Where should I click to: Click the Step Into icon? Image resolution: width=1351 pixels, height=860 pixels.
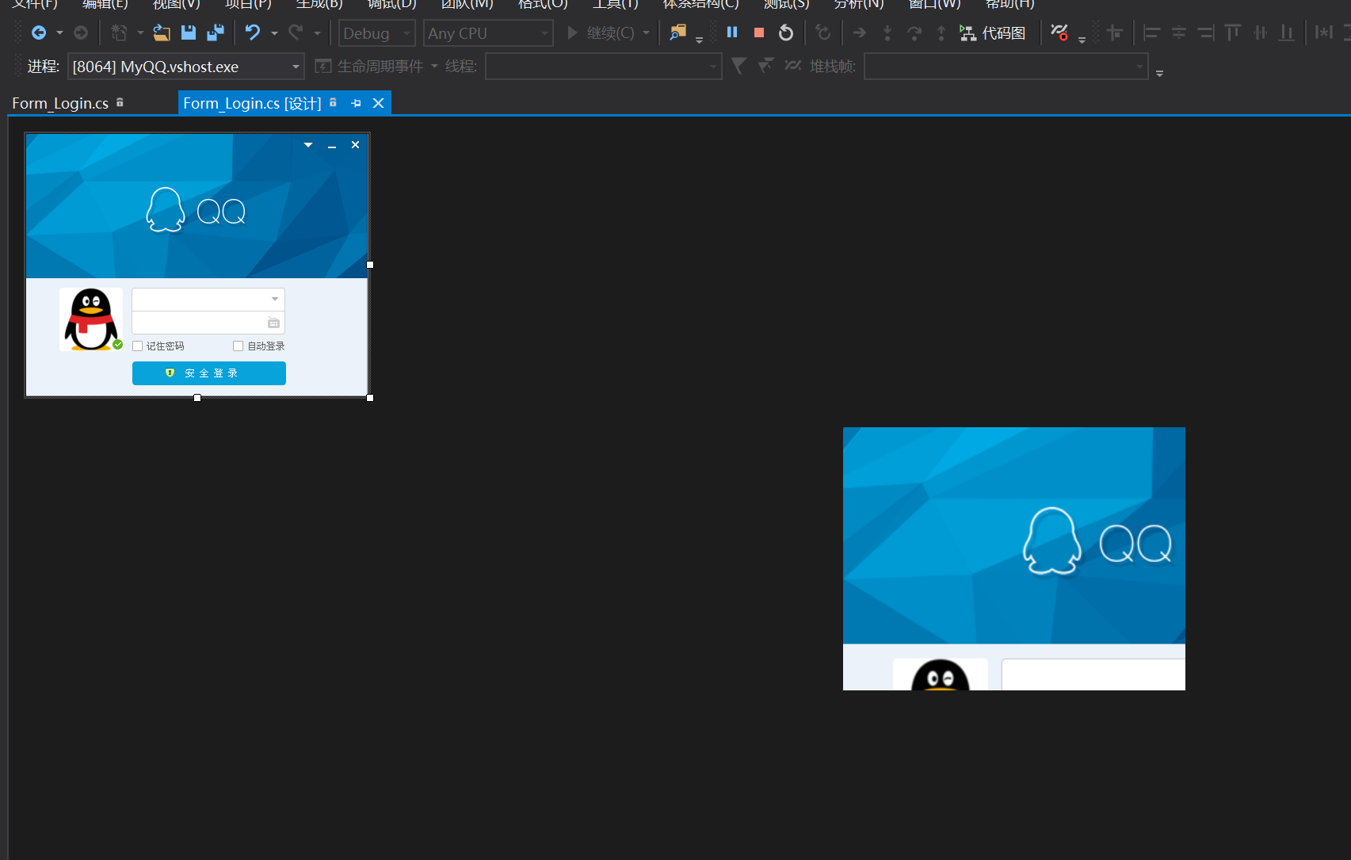[887, 32]
